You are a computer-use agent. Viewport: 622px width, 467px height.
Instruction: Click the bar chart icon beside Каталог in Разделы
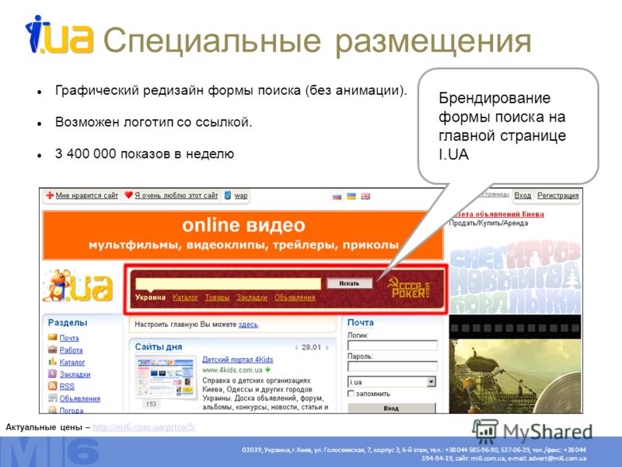click(52, 362)
